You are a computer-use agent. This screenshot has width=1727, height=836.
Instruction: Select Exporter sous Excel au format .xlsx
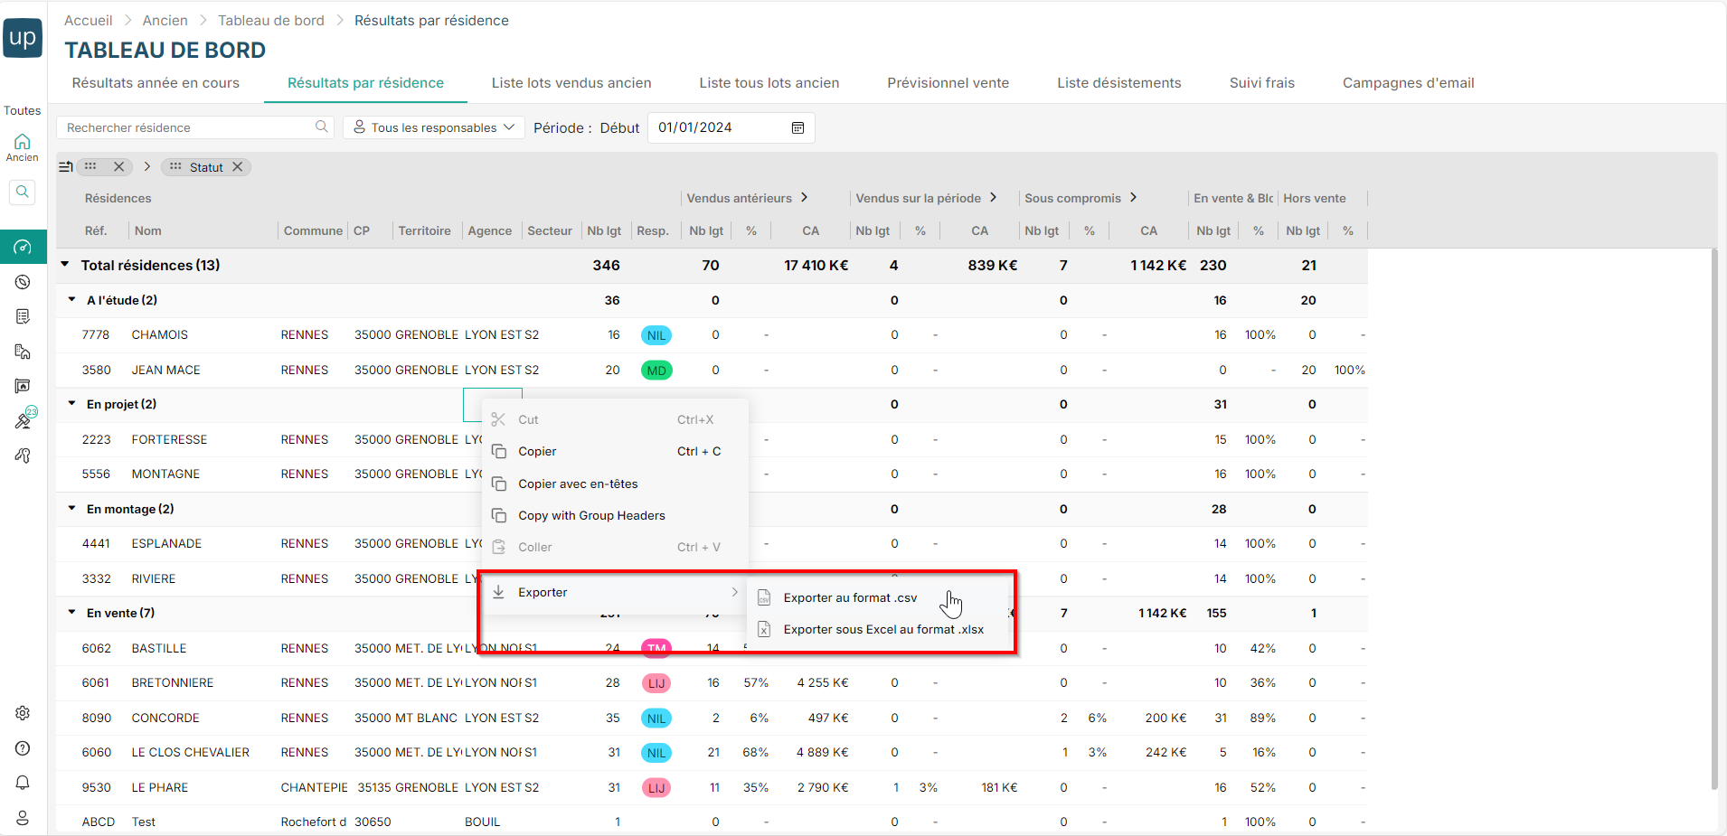[x=882, y=629]
